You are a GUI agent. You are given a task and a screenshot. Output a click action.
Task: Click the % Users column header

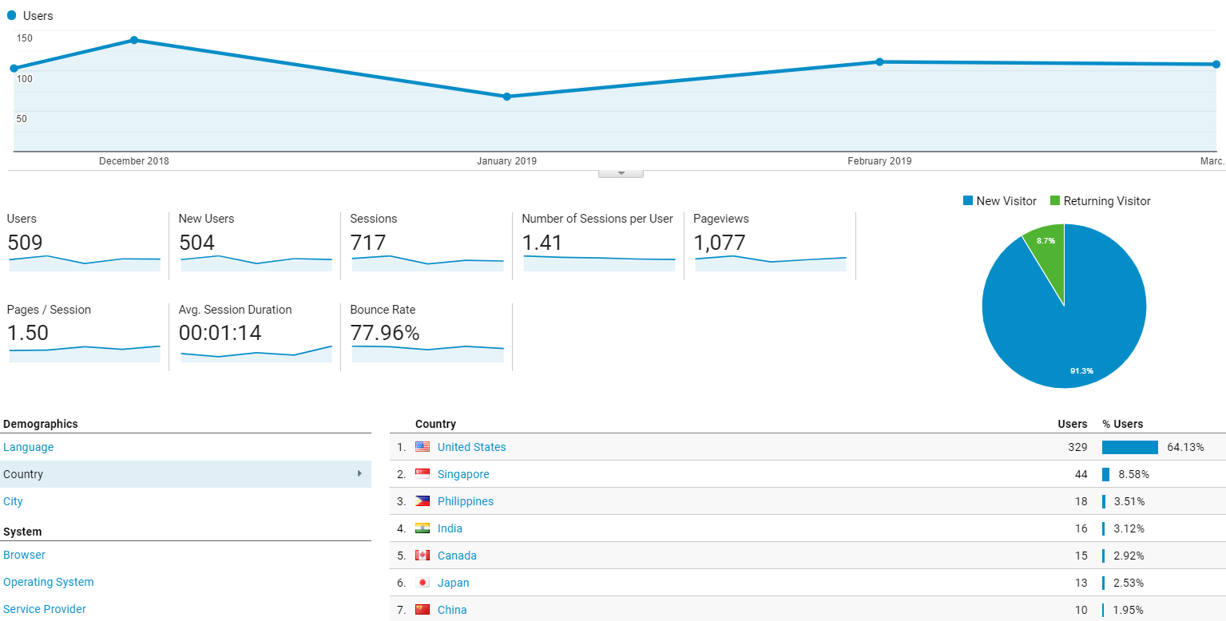(x=1123, y=424)
